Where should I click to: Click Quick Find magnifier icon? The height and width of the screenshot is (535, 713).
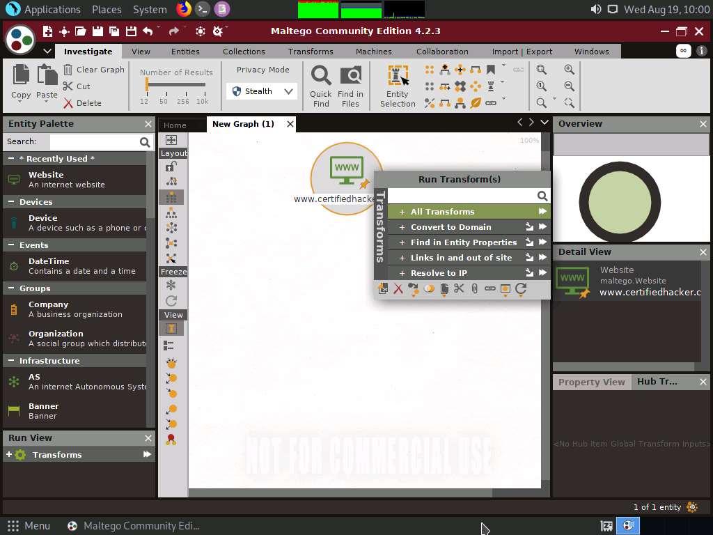click(x=321, y=75)
